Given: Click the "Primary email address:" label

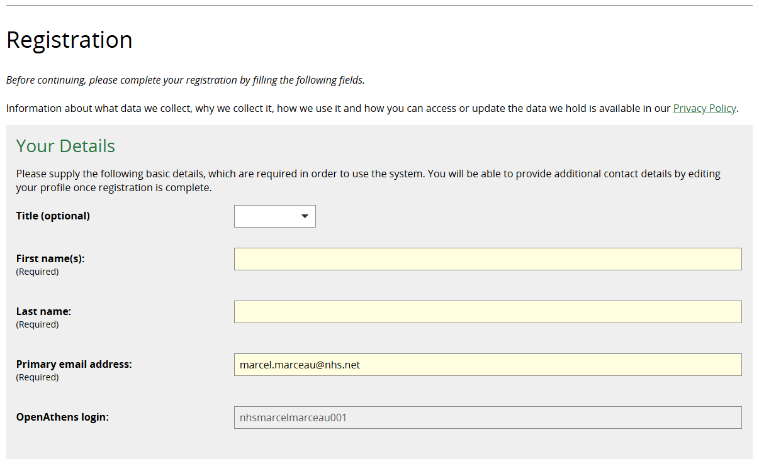Looking at the screenshot, I should 74,364.
